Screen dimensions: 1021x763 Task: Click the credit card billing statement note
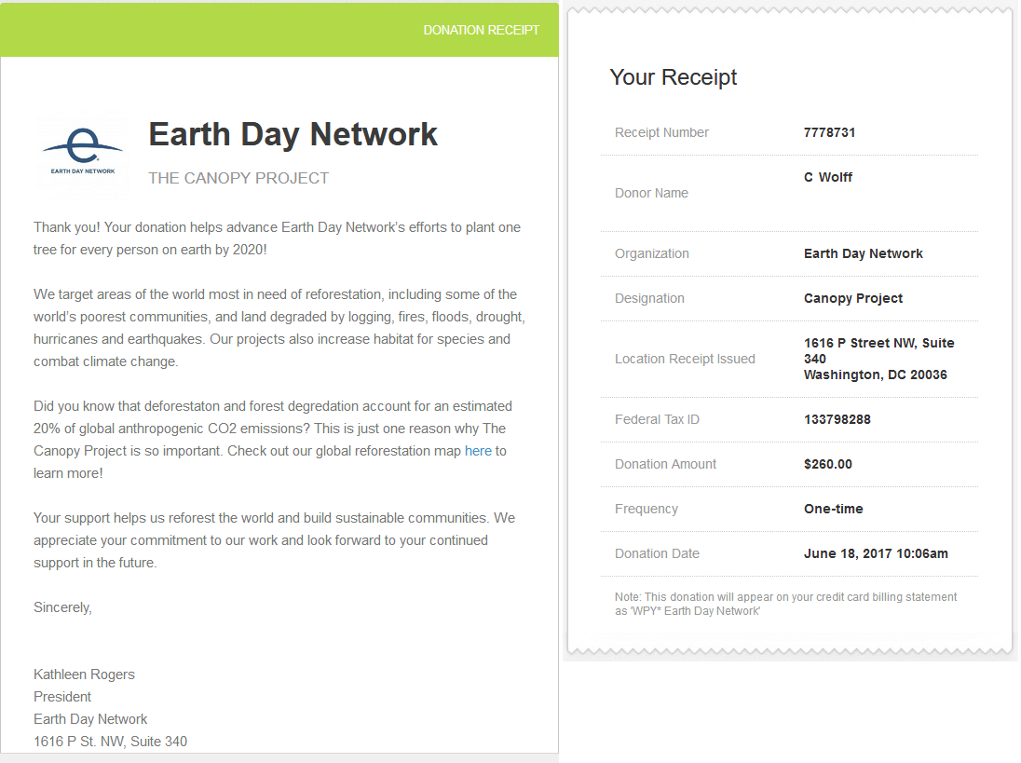coord(785,603)
